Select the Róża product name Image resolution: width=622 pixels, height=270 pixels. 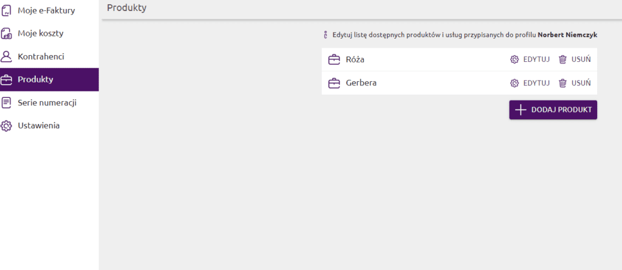click(x=355, y=59)
